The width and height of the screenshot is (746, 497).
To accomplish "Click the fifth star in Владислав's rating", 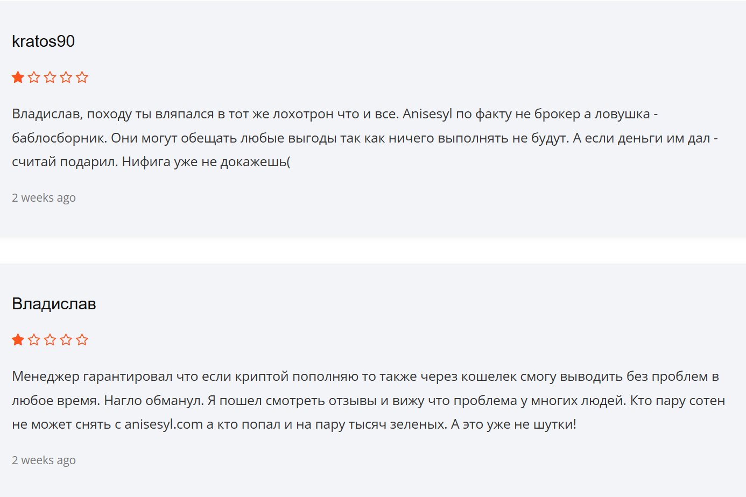I will point(82,339).
